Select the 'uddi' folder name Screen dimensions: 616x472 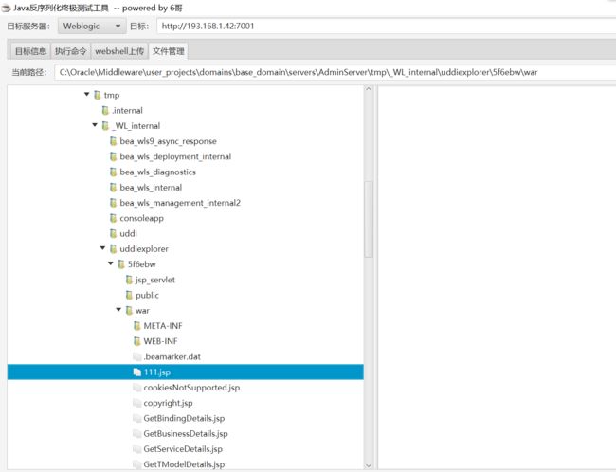[x=128, y=233]
